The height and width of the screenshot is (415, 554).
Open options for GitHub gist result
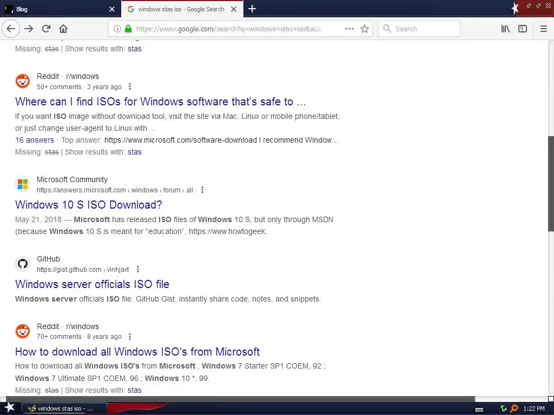[x=138, y=269]
